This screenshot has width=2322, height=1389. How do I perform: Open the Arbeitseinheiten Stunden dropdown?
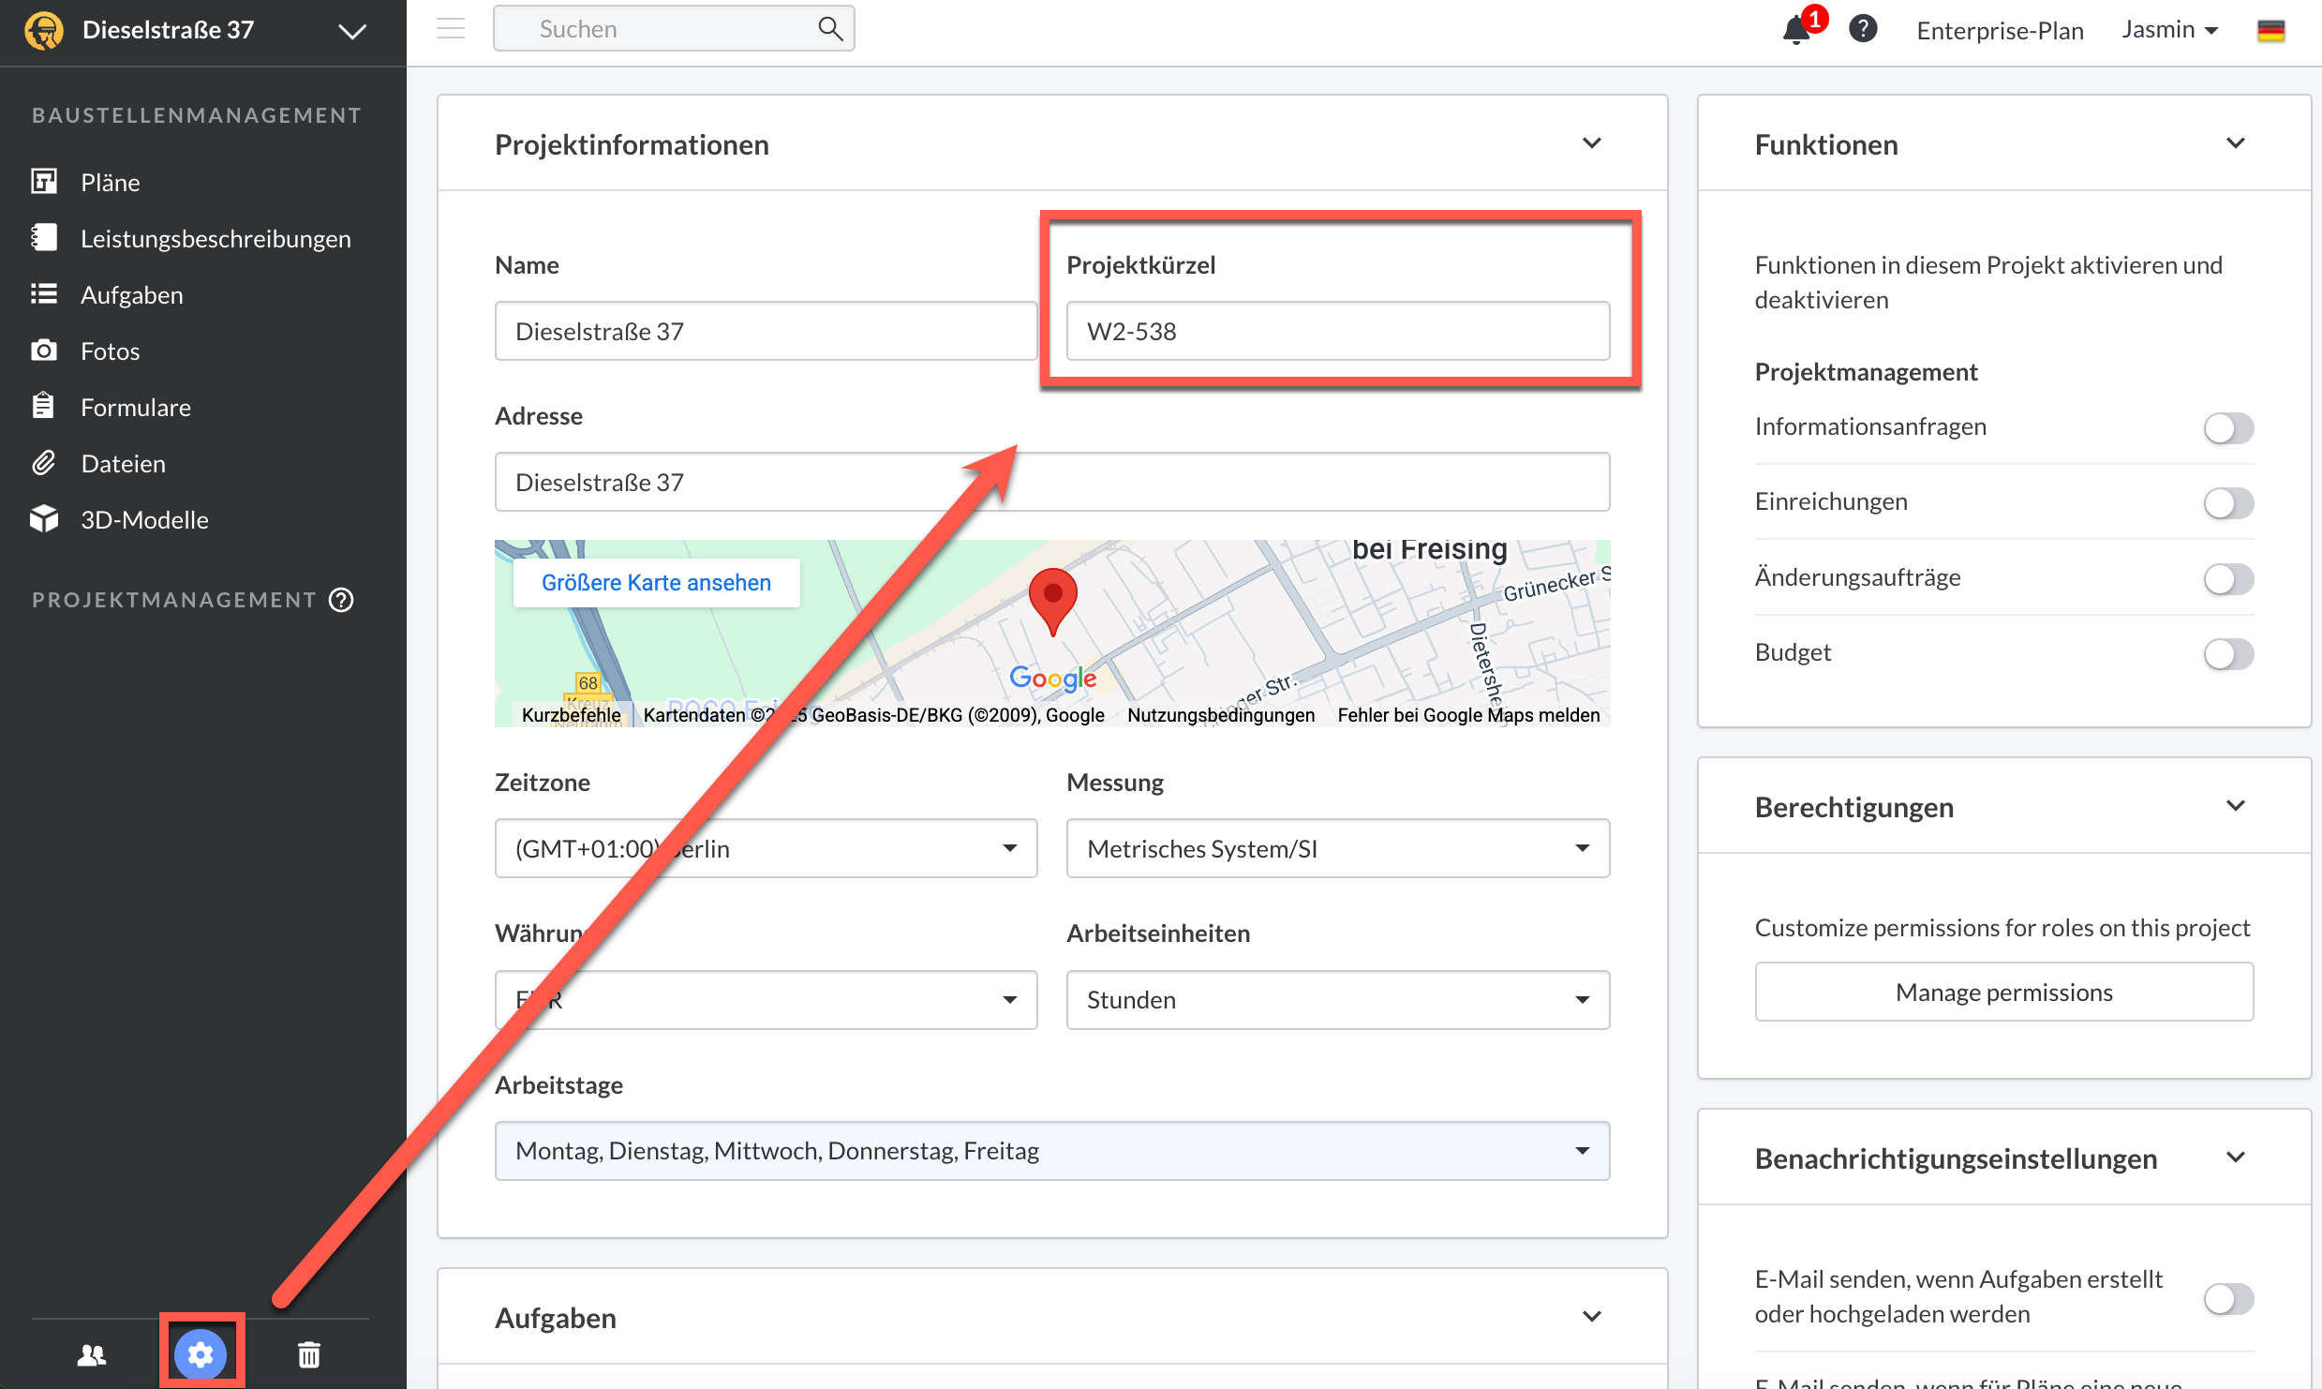pos(1337,1000)
